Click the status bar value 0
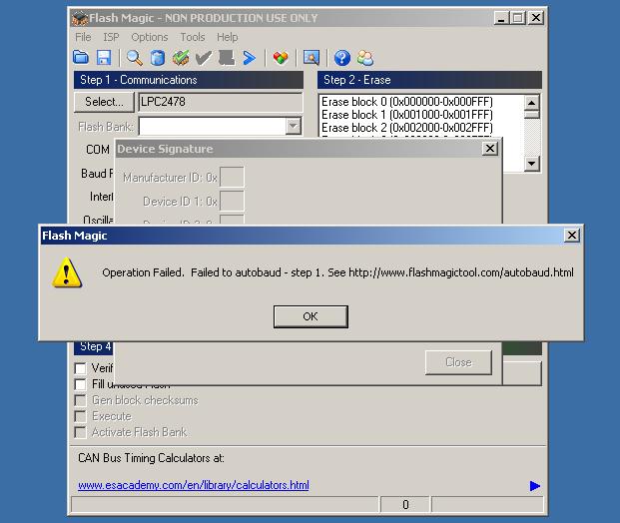 click(x=405, y=505)
